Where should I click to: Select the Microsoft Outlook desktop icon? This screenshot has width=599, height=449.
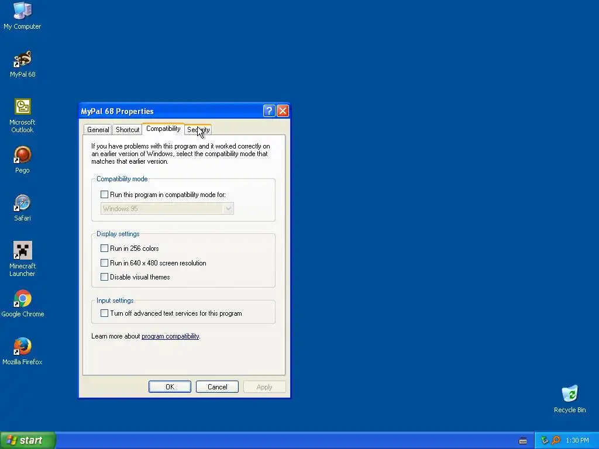point(22,116)
